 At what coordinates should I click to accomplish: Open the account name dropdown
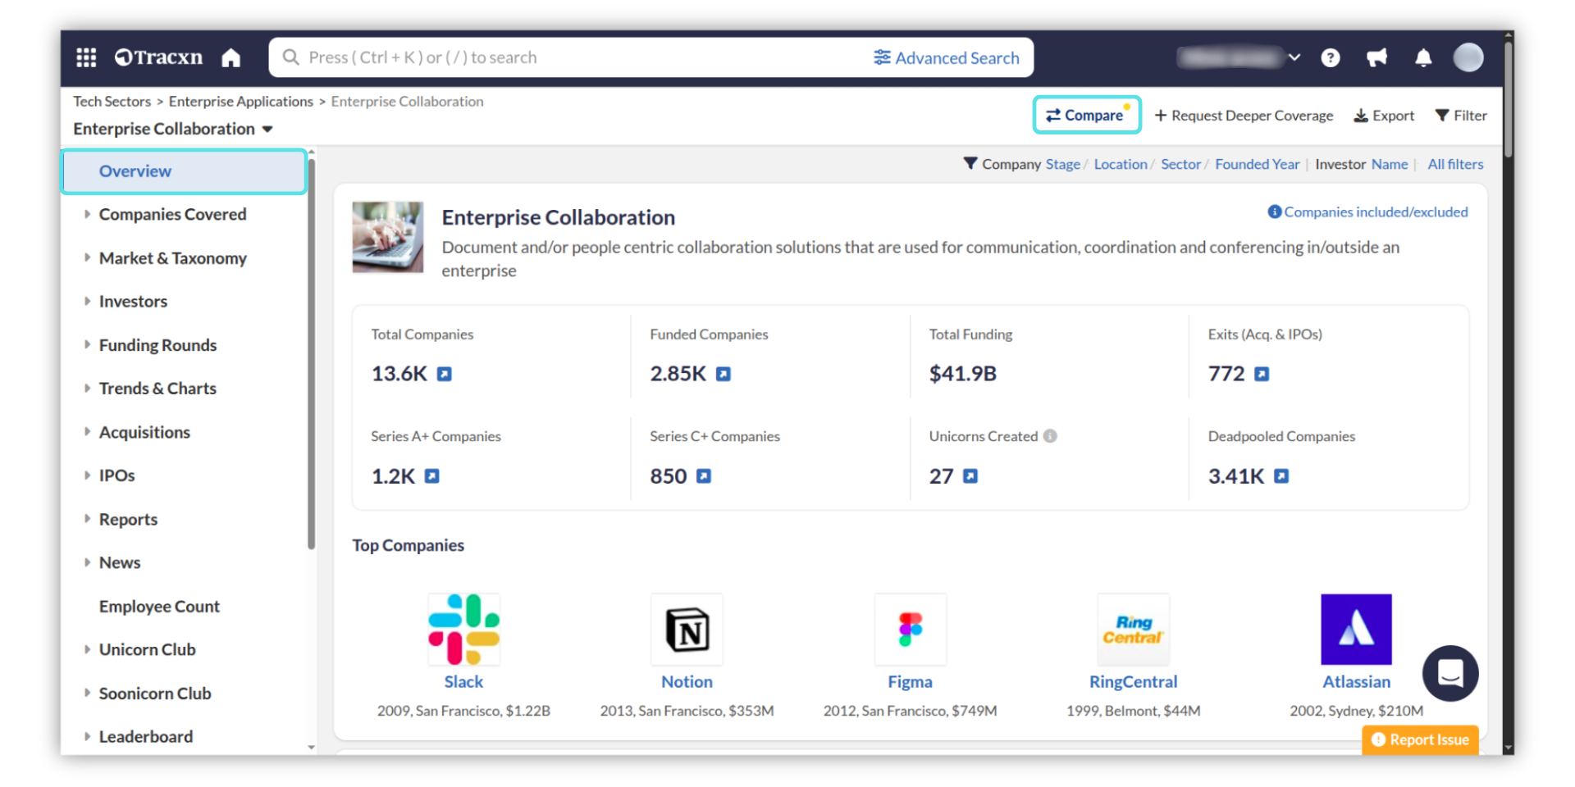pyautogui.click(x=1239, y=57)
